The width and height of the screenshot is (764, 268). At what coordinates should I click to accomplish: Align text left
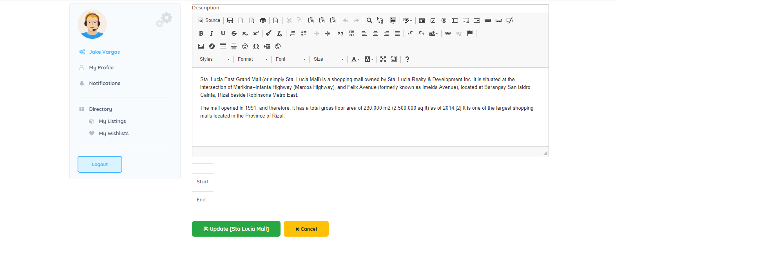pos(364,33)
